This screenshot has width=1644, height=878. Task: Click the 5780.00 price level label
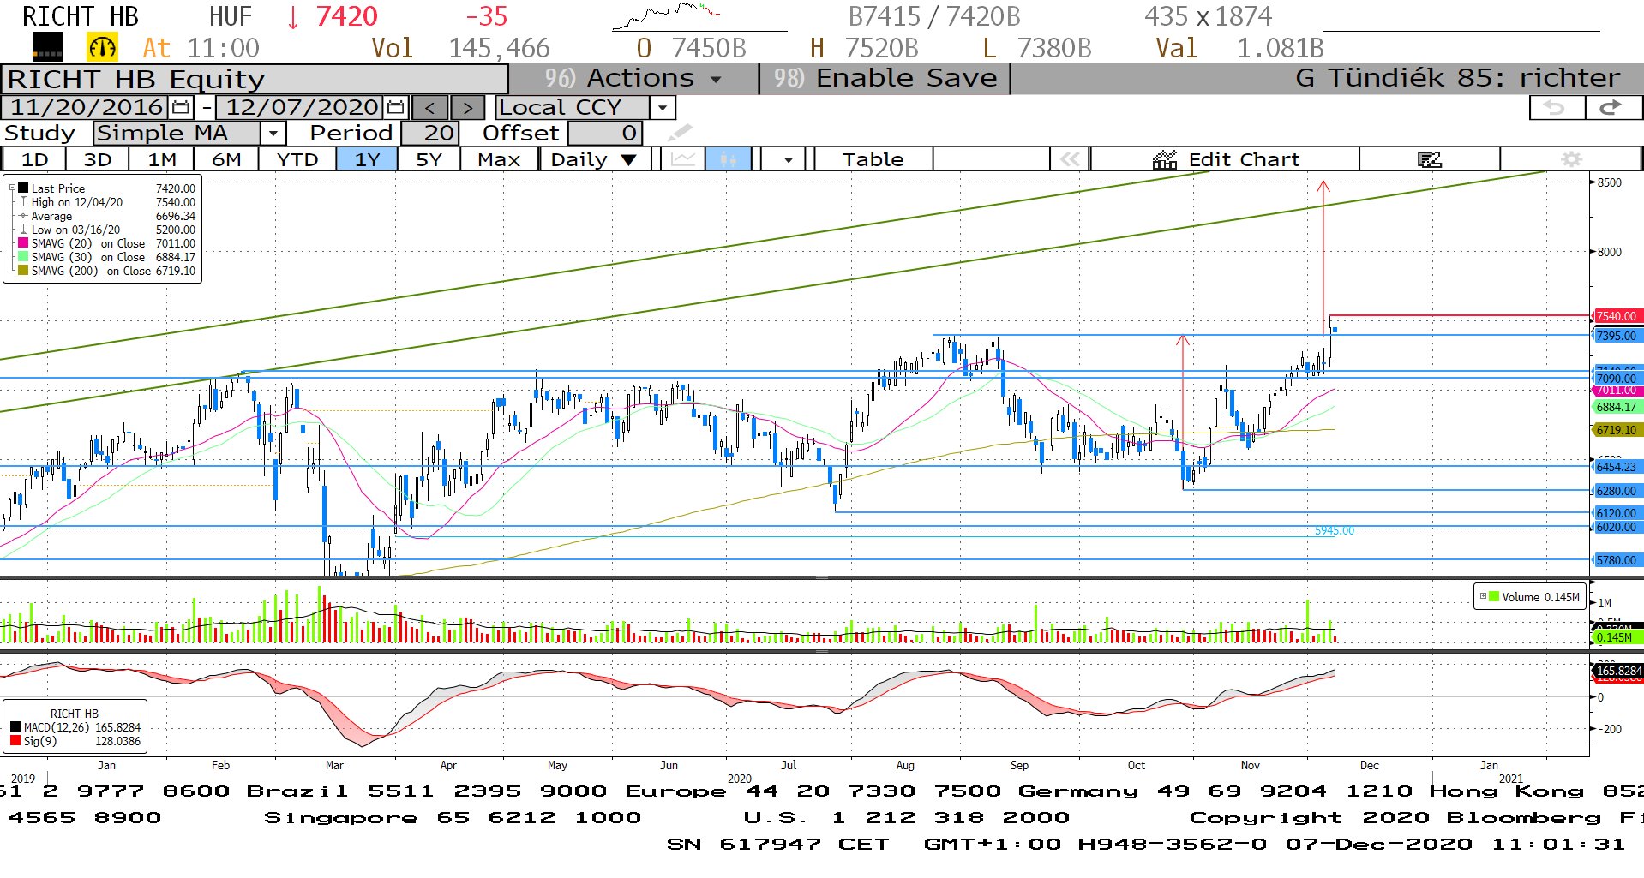(x=1617, y=560)
